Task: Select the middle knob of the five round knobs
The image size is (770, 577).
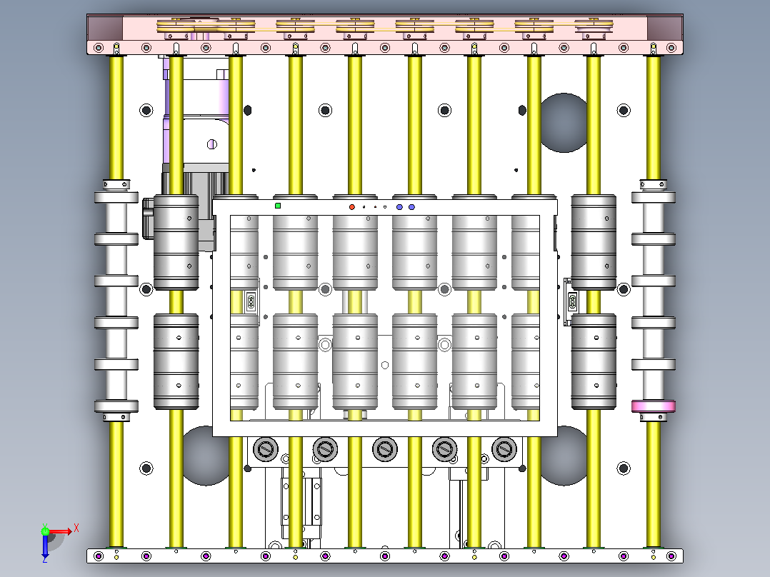Action: pyautogui.click(x=384, y=449)
